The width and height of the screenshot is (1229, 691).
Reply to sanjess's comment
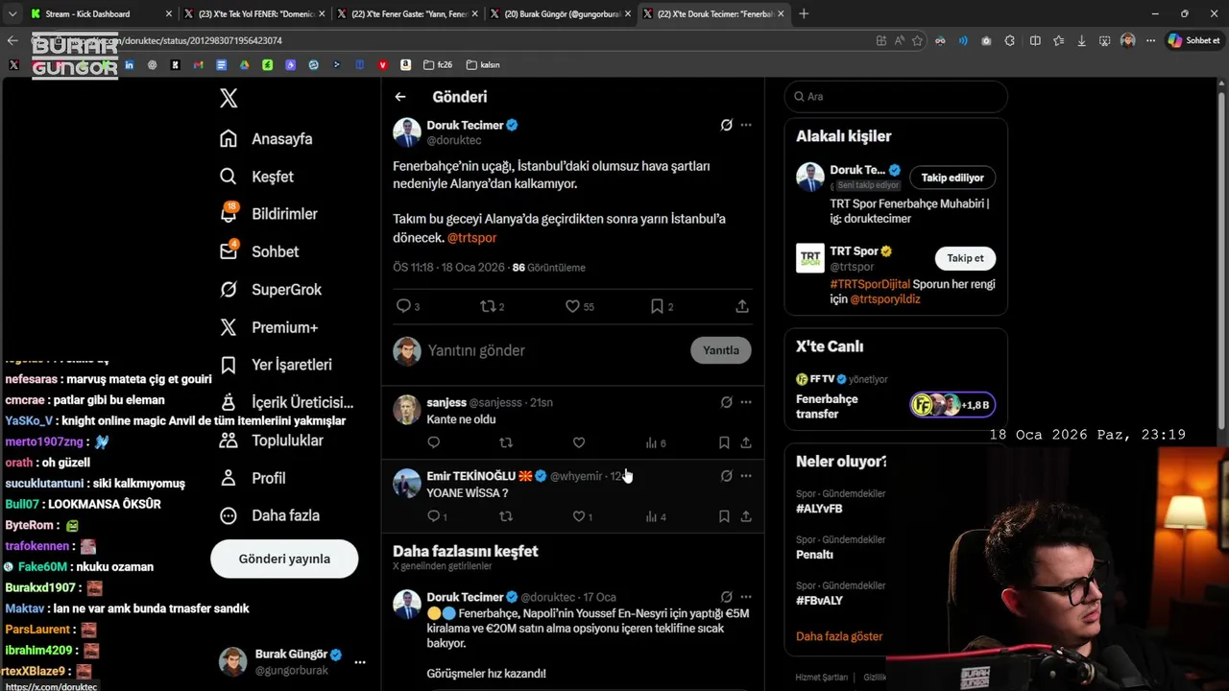pos(433,442)
